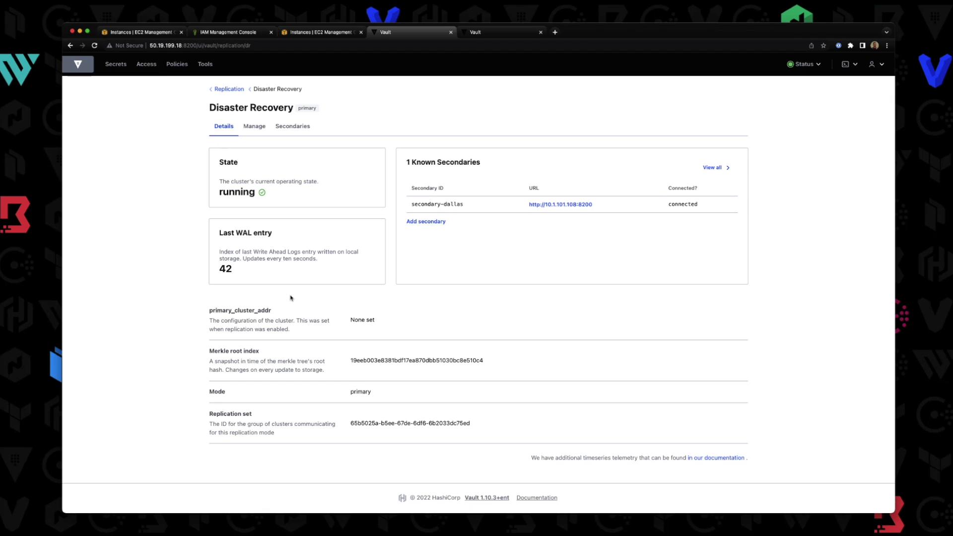The height and width of the screenshot is (536, 953).
Task: Expand the Status dropdown
Action: tap(804, 64)
